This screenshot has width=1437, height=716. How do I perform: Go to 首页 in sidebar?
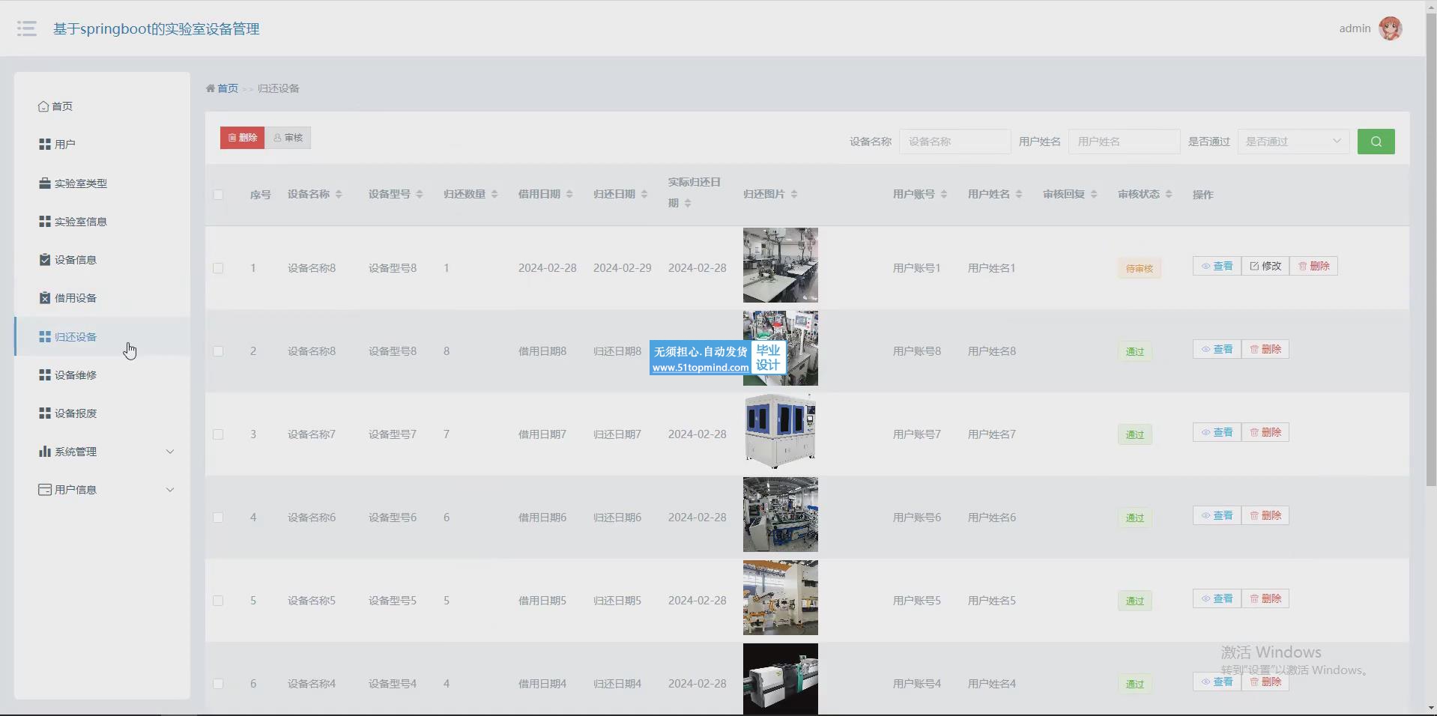[103, 106]
